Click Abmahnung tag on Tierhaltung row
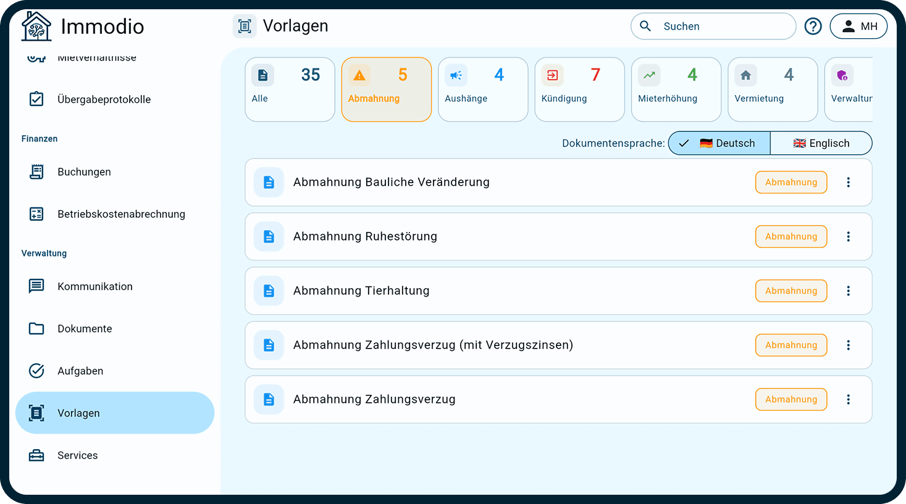The width and height of the screenshot is (906, 504). 791,291
